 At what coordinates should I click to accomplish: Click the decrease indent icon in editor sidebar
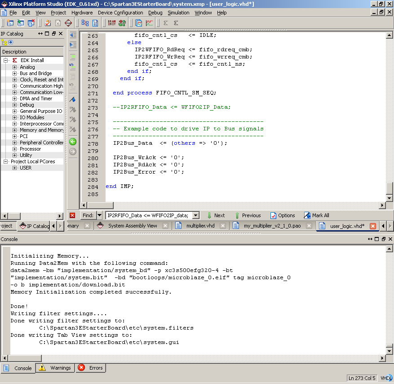(x=73, y=35)
